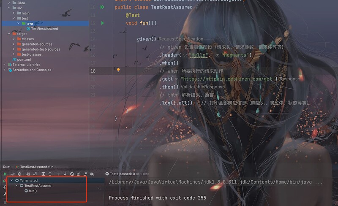Open test history clock icon
The height and width of the screenshot is (206, 338).
coord(72,174)
